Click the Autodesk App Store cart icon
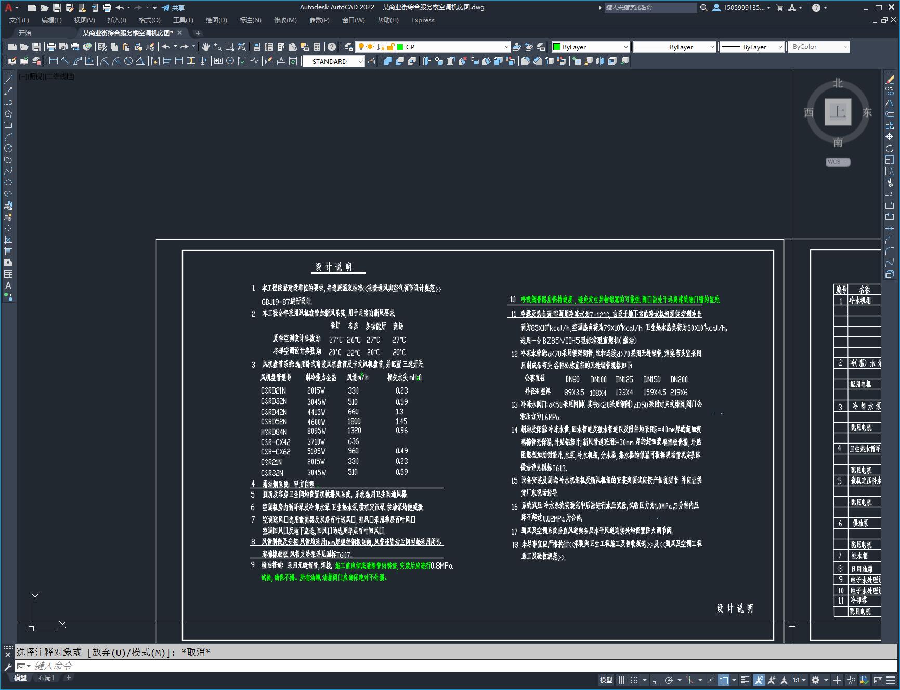The width and height of the screenshot is (900, 690). tap(779, 7)
